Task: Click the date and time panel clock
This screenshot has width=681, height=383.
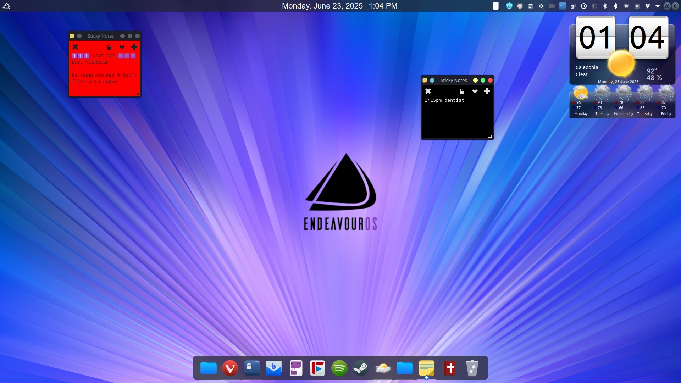Action: click(x=339, y=6)
